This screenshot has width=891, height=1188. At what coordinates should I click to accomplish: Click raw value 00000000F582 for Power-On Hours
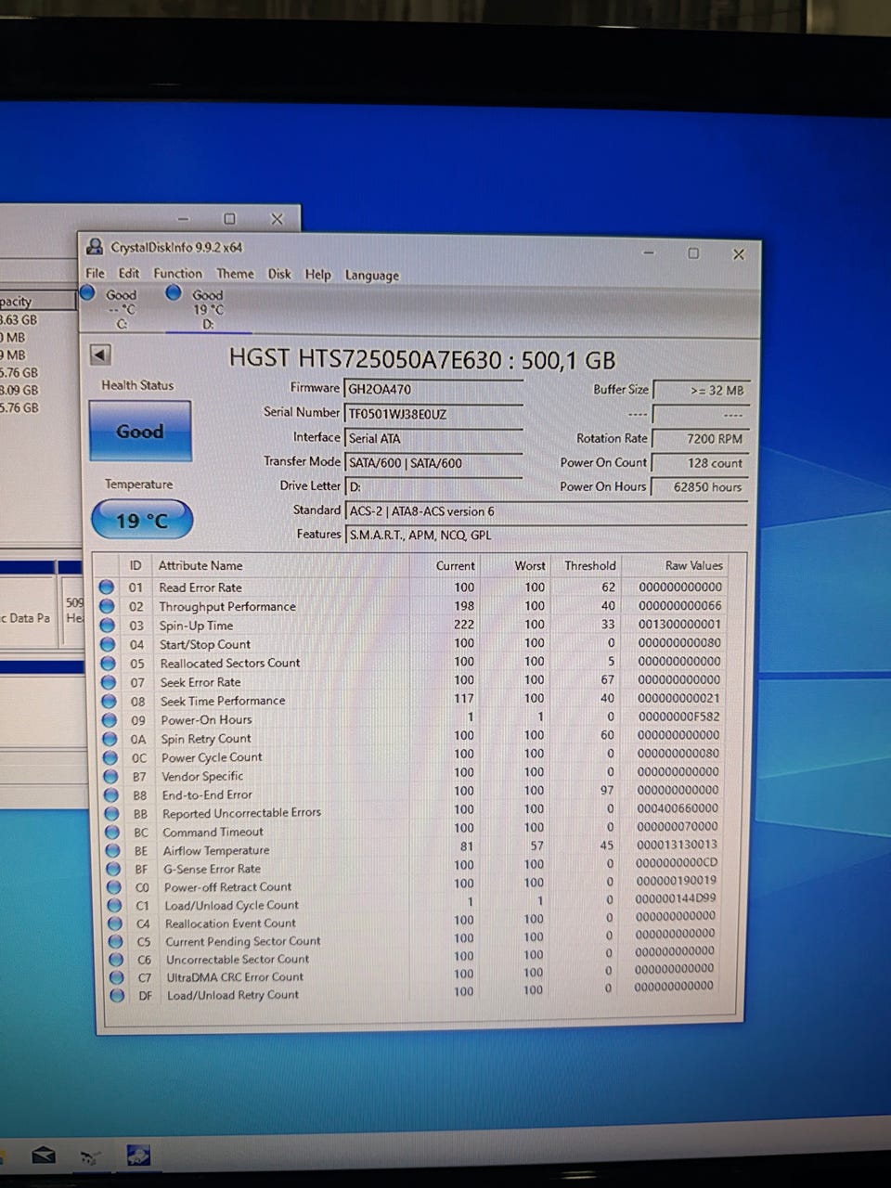pos(678,717)
